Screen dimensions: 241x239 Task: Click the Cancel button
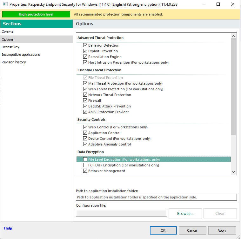(x=192, y=230)
